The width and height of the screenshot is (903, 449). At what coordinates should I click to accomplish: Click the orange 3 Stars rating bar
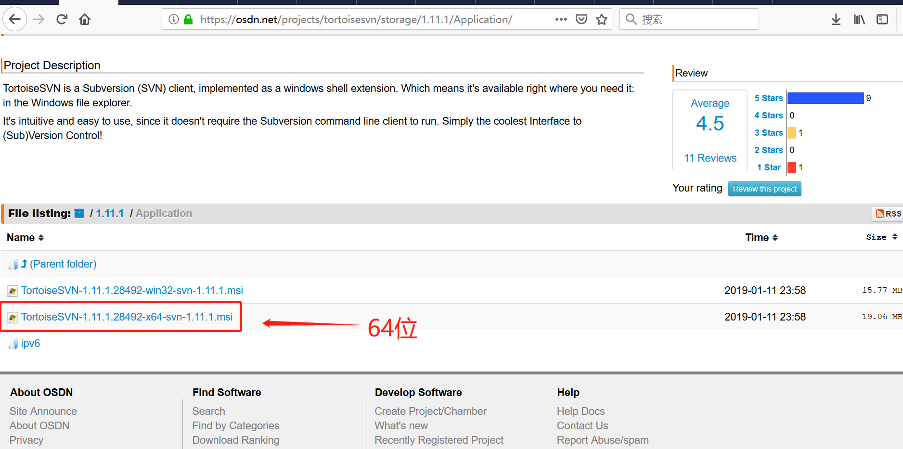[792, 133]
